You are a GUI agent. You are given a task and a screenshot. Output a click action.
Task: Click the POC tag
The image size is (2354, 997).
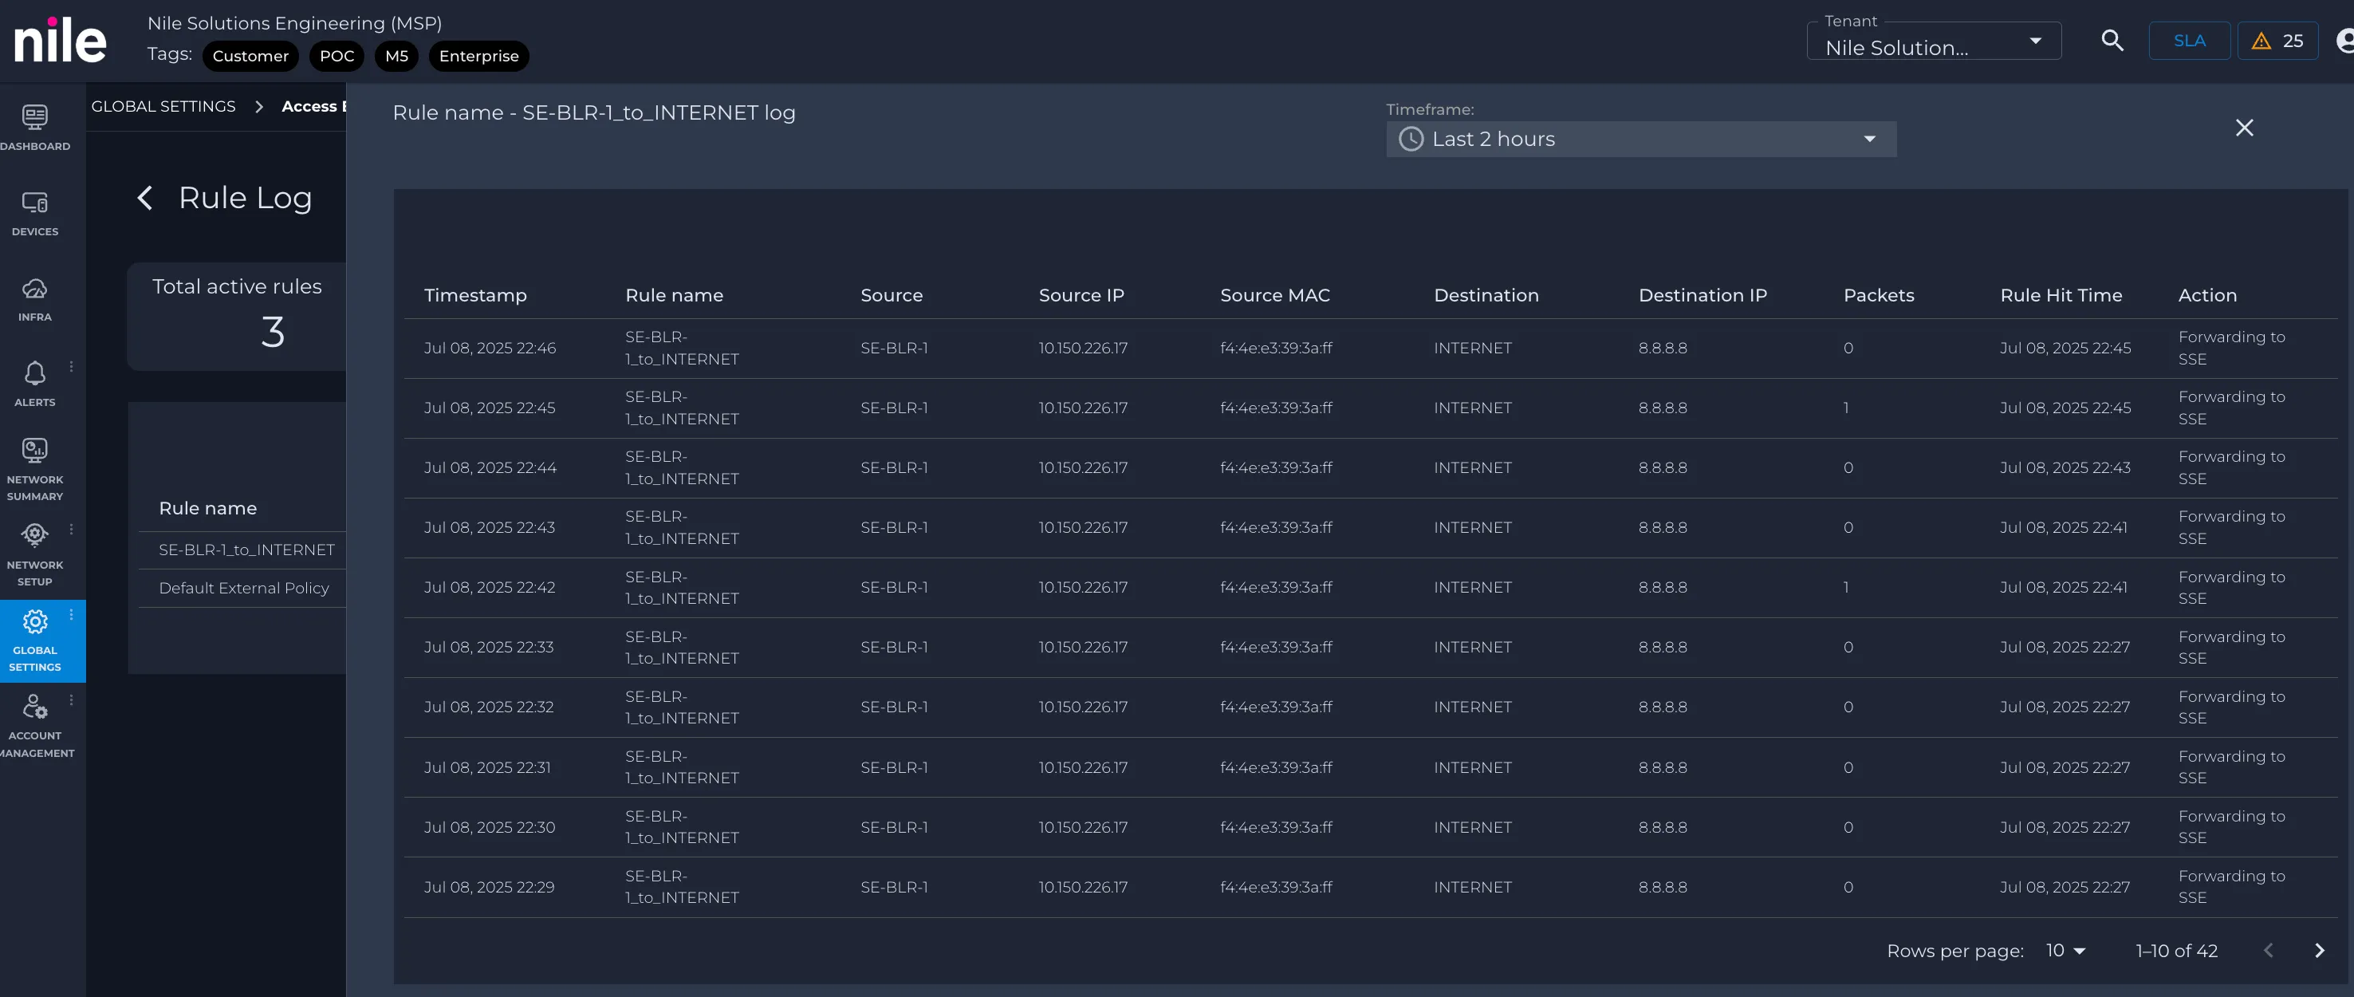pos(337,56)
